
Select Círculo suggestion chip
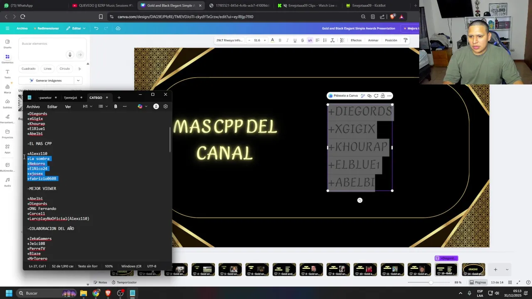pos(64,69)
